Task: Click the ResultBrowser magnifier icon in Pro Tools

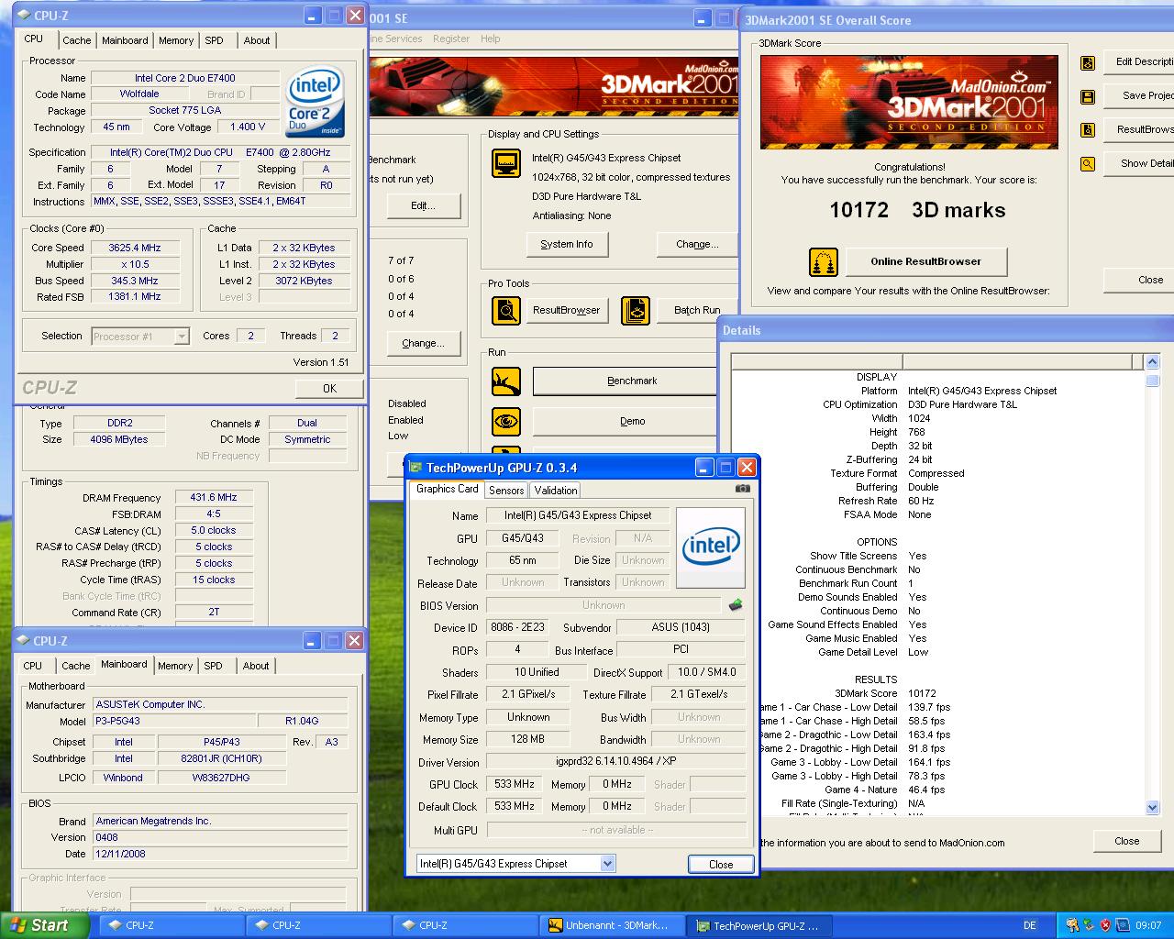Action: tap(506, 311)
